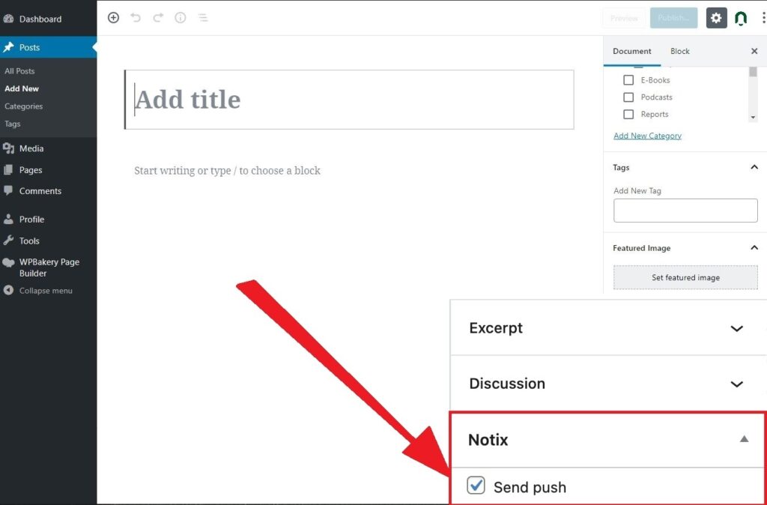Click the Set featured image button
The height and width of the screenshot is (505, 767).
click(x=685, y=277)
